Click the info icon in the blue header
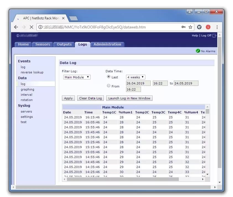 coord(18,36)
